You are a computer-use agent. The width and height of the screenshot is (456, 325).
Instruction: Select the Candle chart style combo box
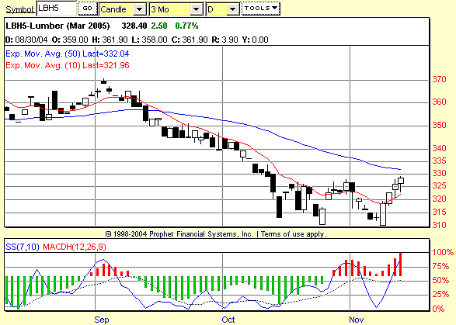tap(123, 9)
